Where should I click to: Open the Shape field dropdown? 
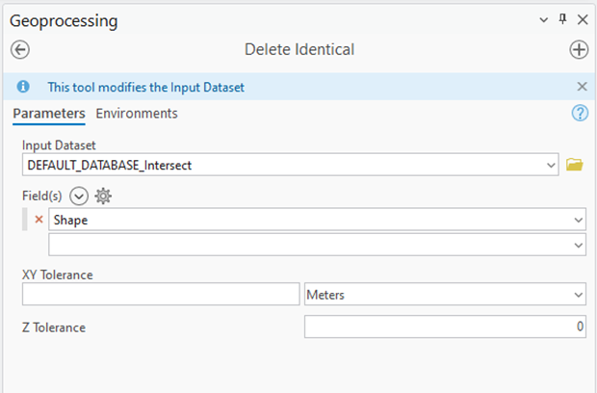tap(578, 220)
